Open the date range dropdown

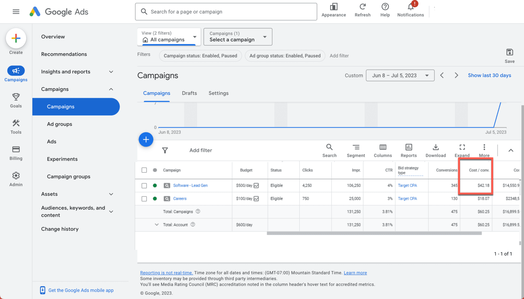coord(400,75)
